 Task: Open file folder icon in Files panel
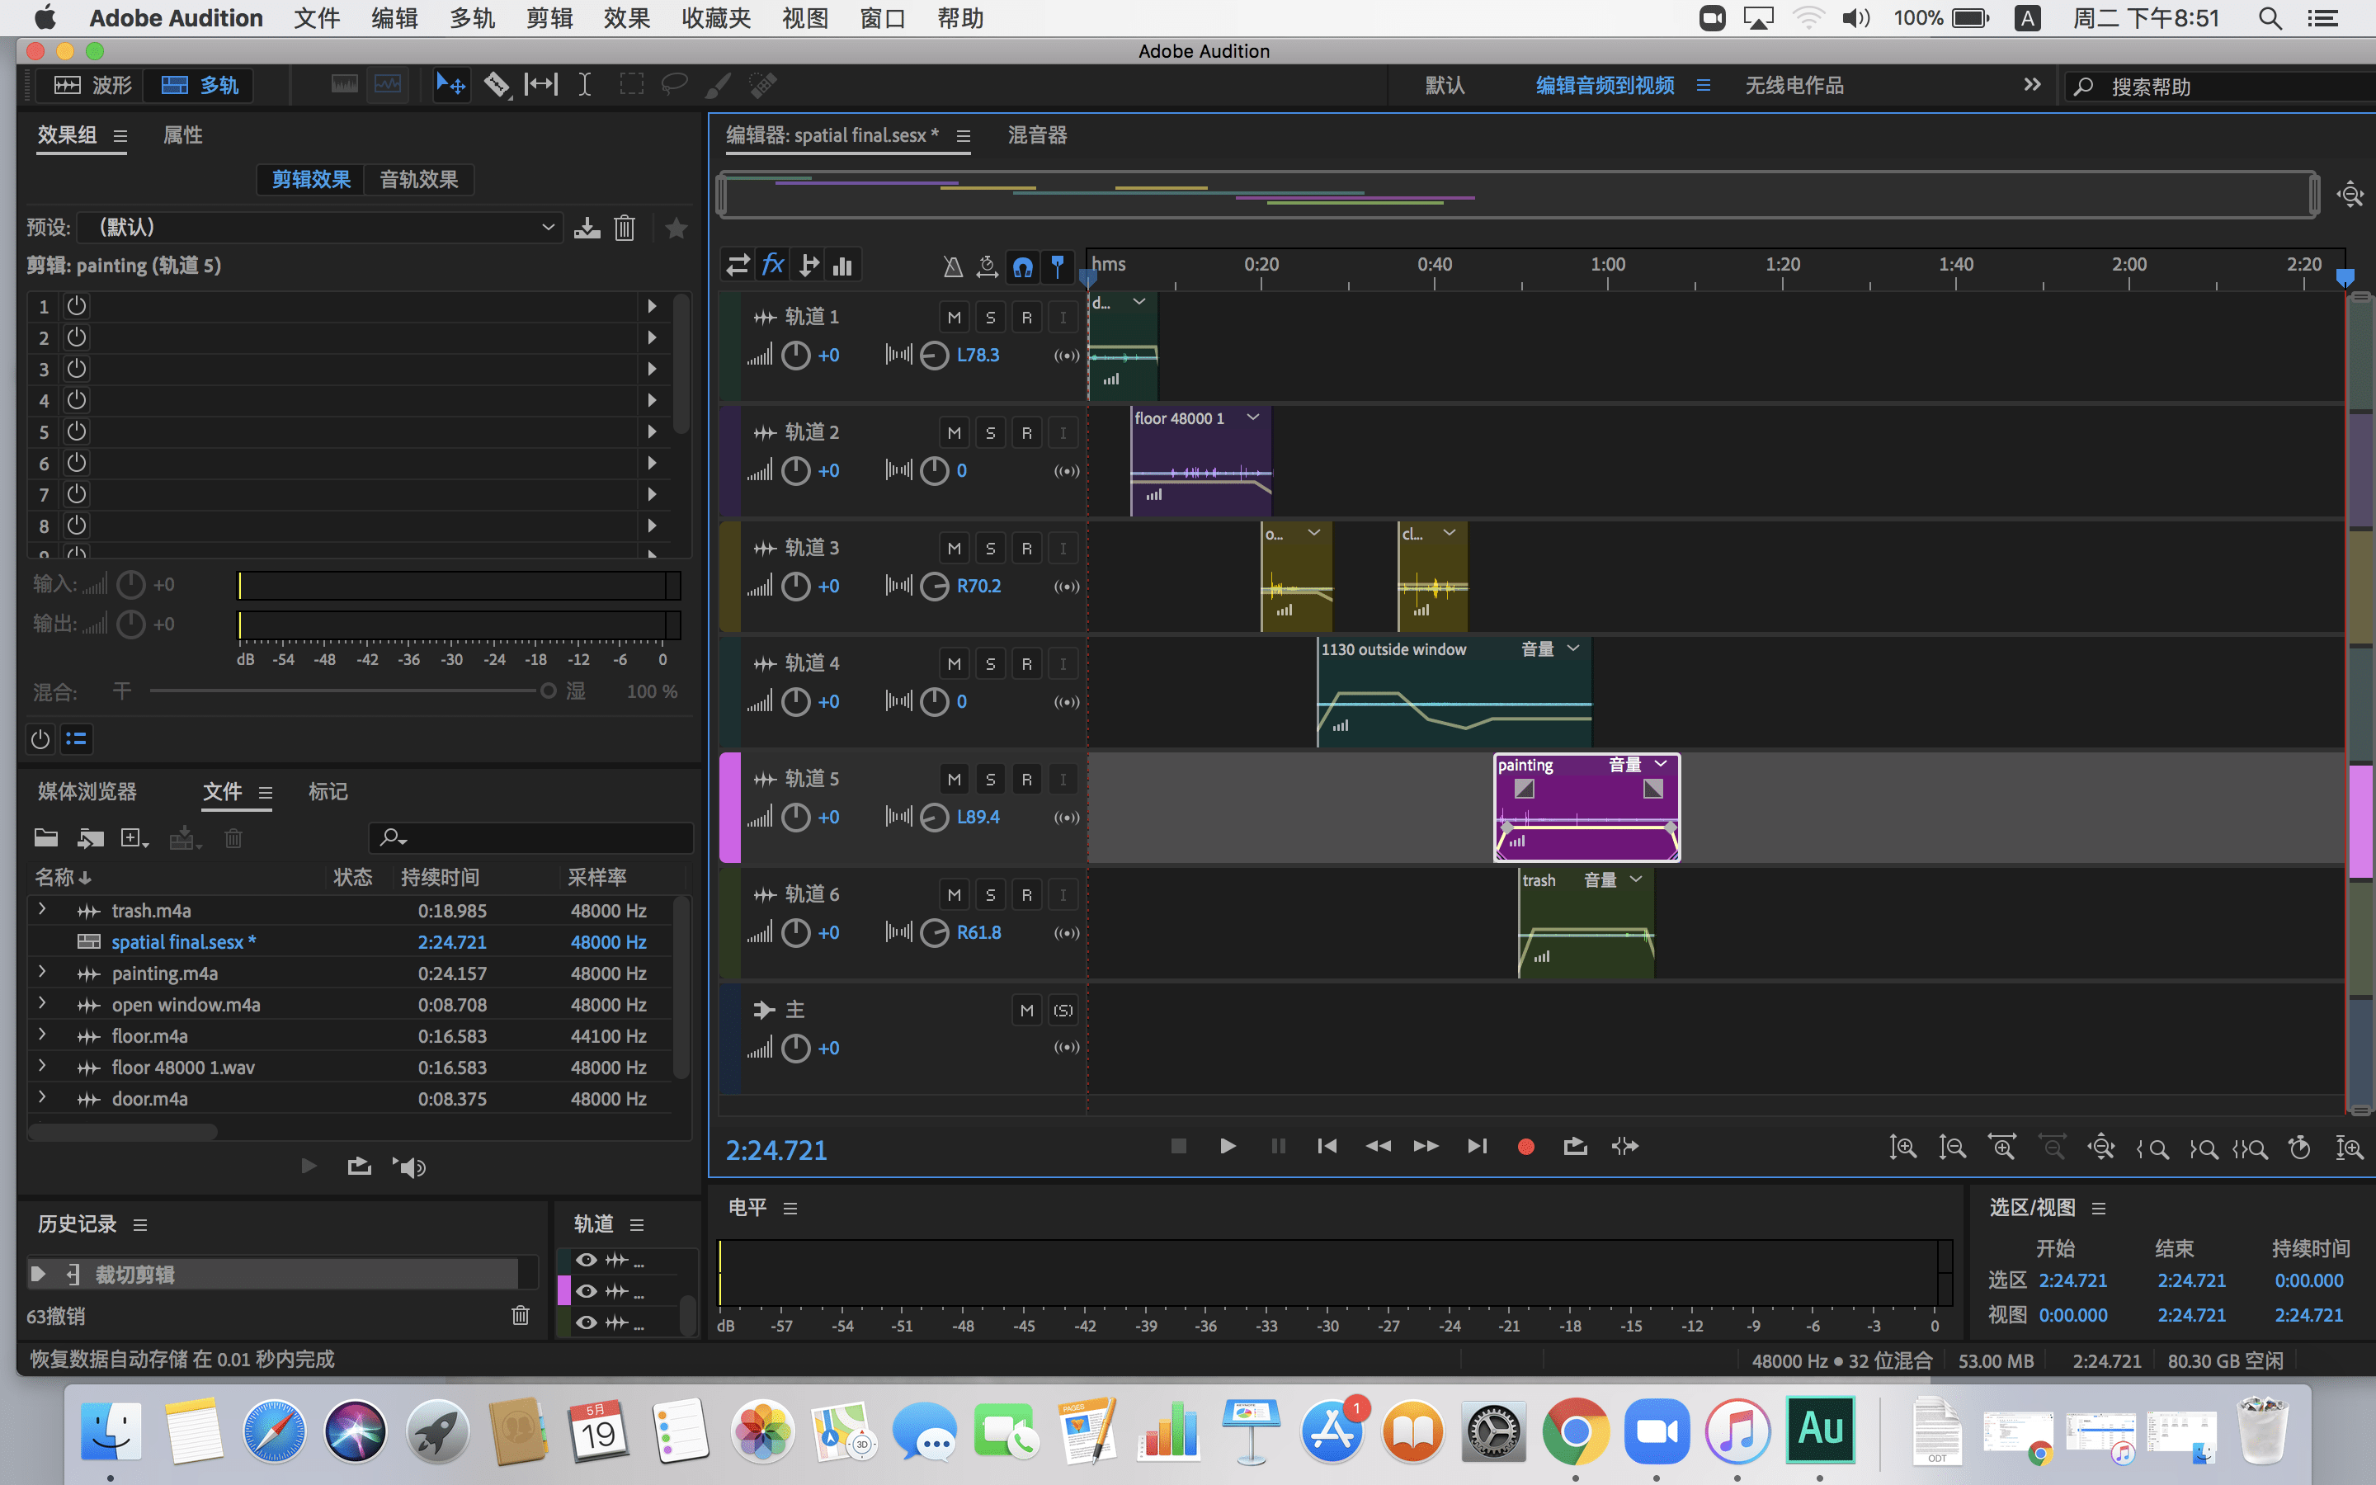point(46,837)
